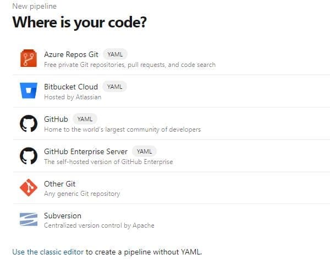Click the Subversion logo icon

click(x=28, y=220)
